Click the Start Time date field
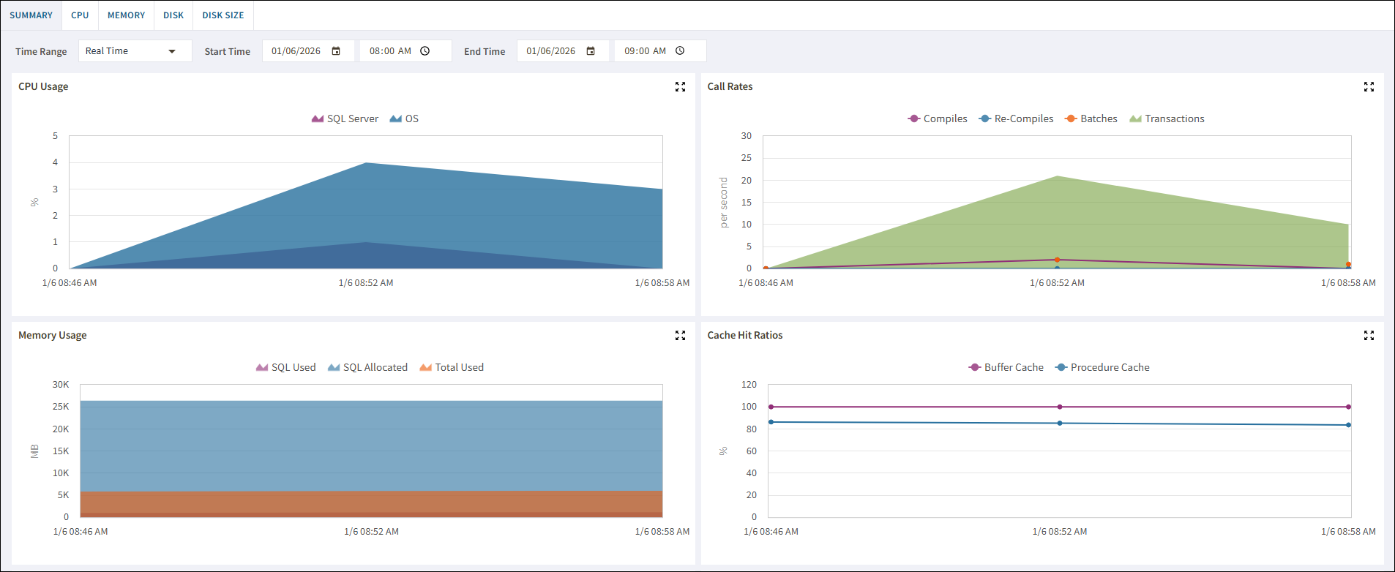 [296, 51]
